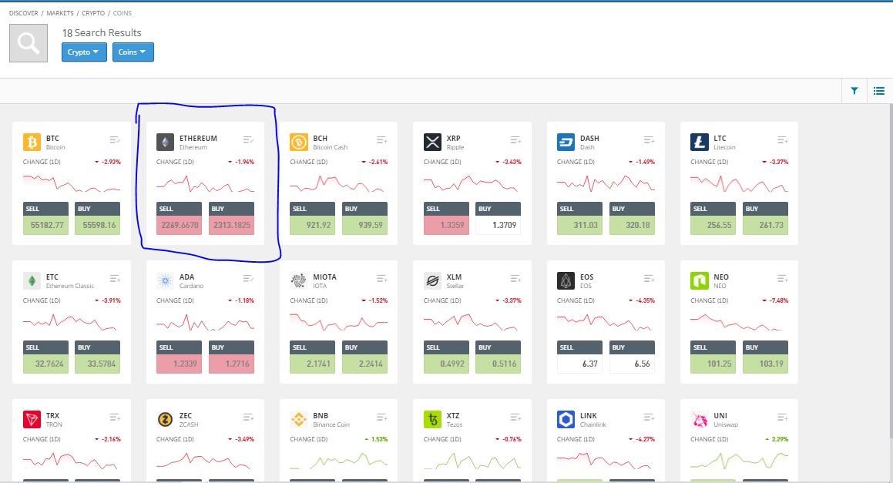
Task: Click Ethereum Sell price 2269.6670
Action: pyautogui.click(x=180, y=225)
